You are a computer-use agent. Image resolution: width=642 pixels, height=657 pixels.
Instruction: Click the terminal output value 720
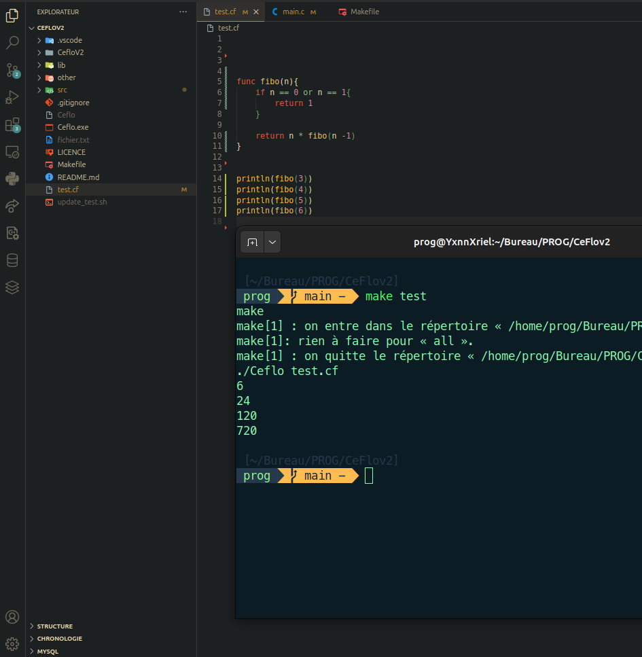[x=247, y=431]
